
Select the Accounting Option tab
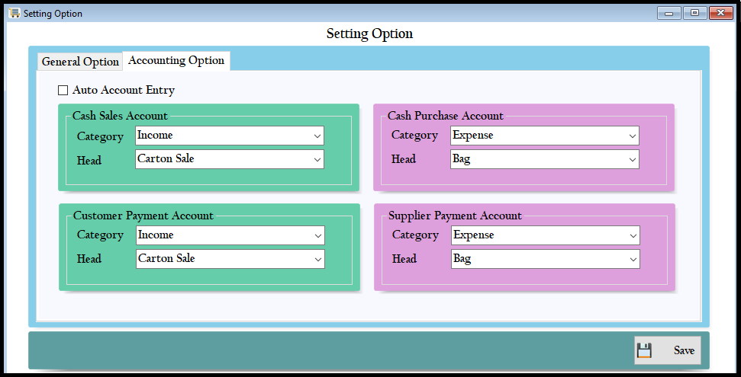[x=176, y=60]
